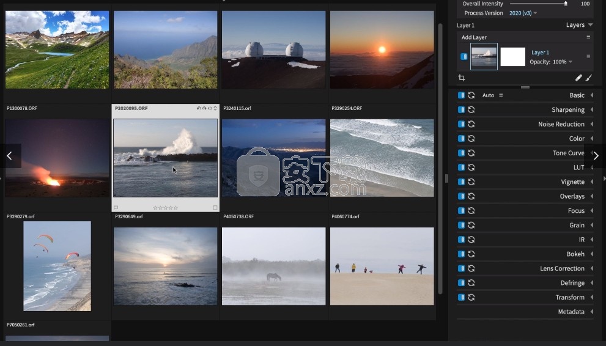Expand the Metadata pane arrow
Viewport: 606px width, 346px height.
[x=592, y=312]
